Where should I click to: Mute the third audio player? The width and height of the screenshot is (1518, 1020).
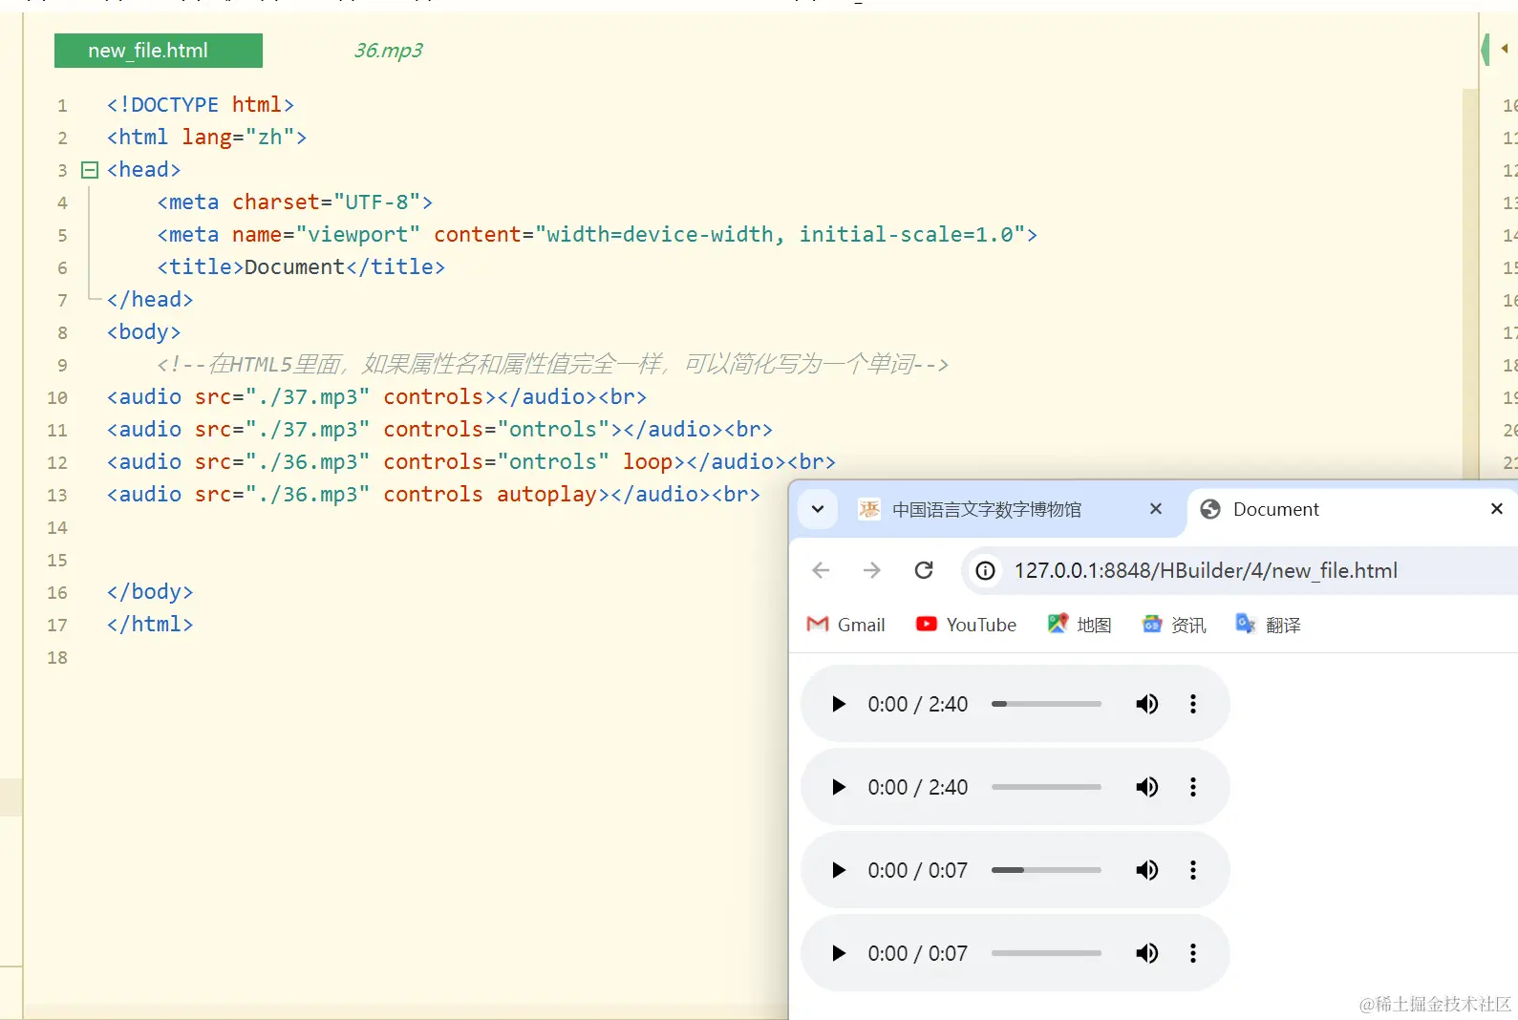click(x=1146, y=870)
